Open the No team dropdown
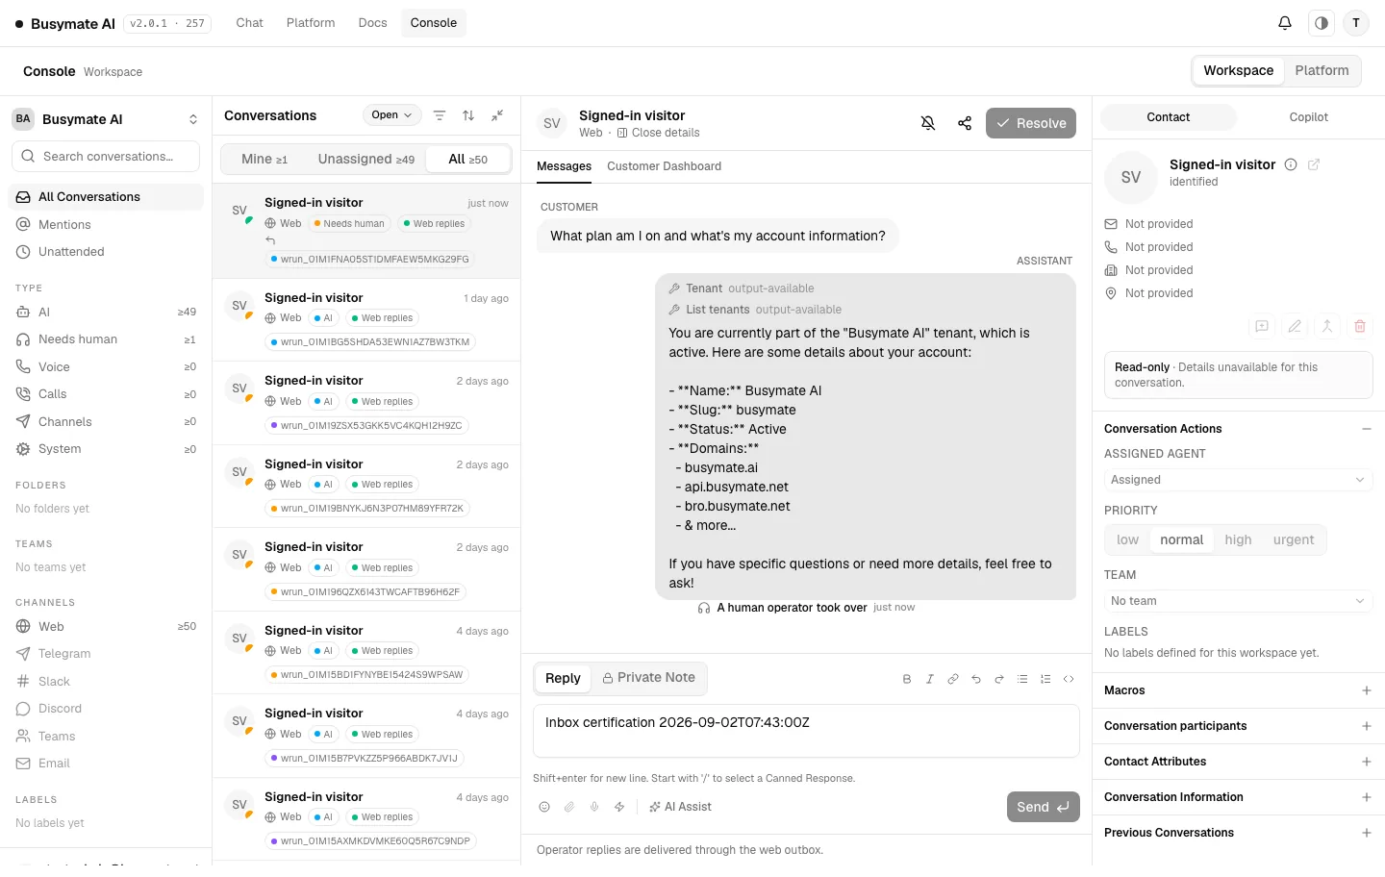 point(1238,601)
